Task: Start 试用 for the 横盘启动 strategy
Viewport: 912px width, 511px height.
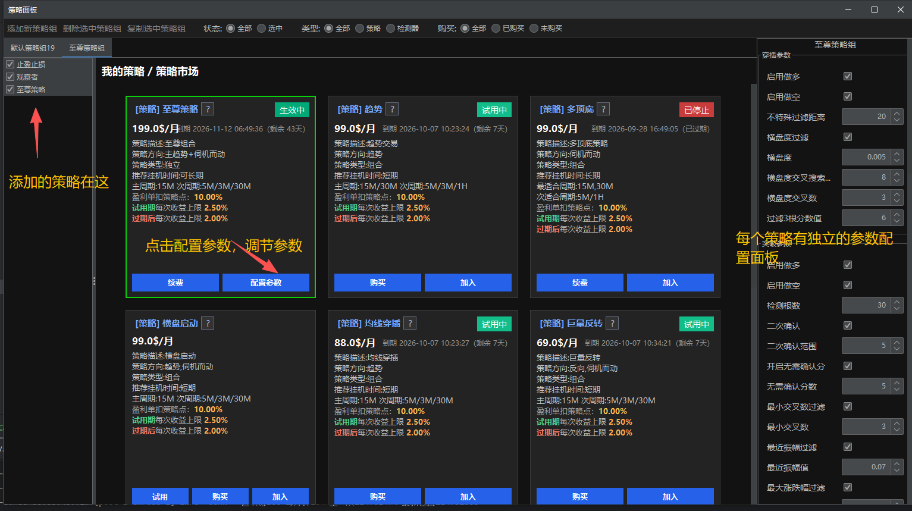Action: click(x=160, y=496)
